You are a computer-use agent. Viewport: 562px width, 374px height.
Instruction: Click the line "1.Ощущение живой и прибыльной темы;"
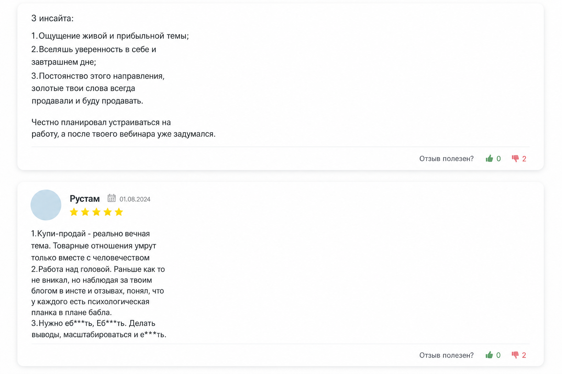tap(110, 36)
